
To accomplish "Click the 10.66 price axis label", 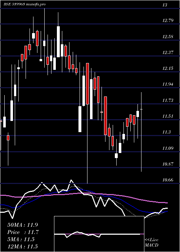I will click(x=168, y=180).
